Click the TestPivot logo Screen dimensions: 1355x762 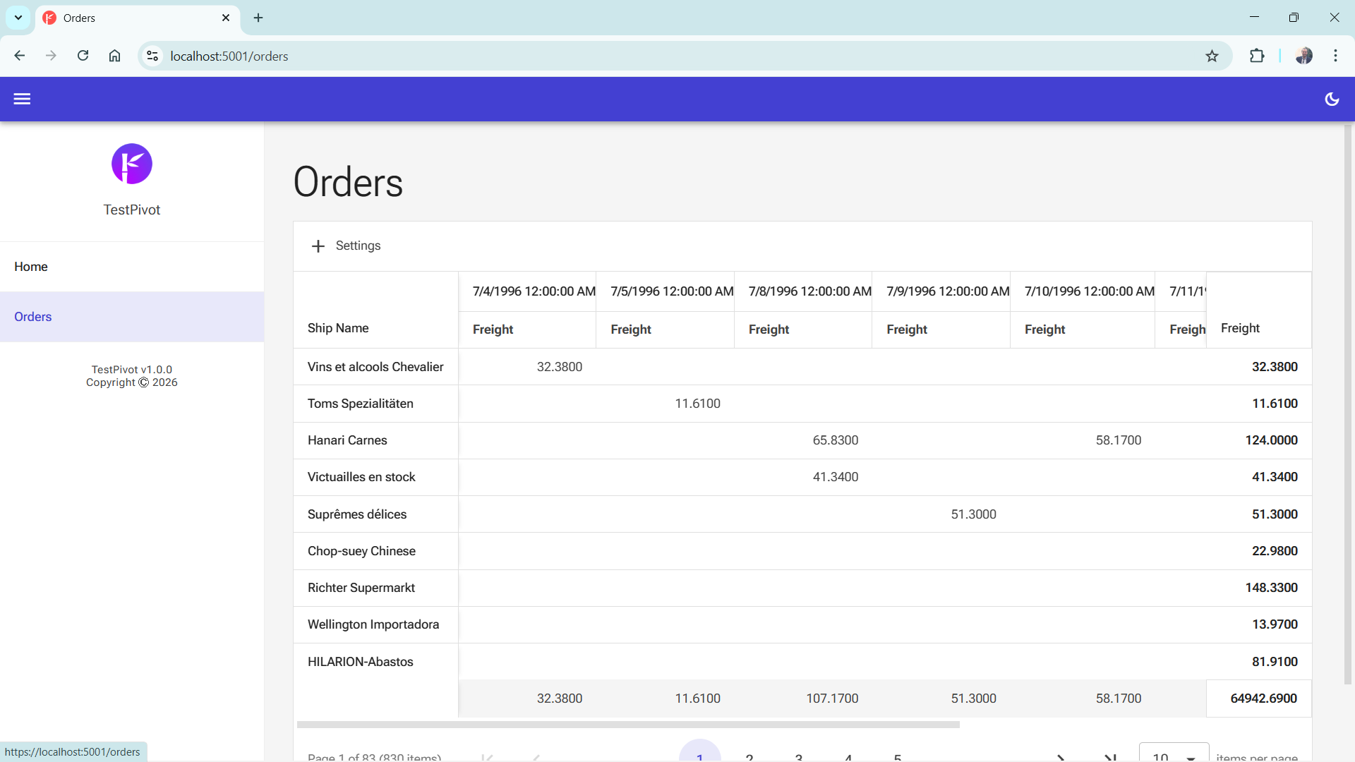coord(132,164)
